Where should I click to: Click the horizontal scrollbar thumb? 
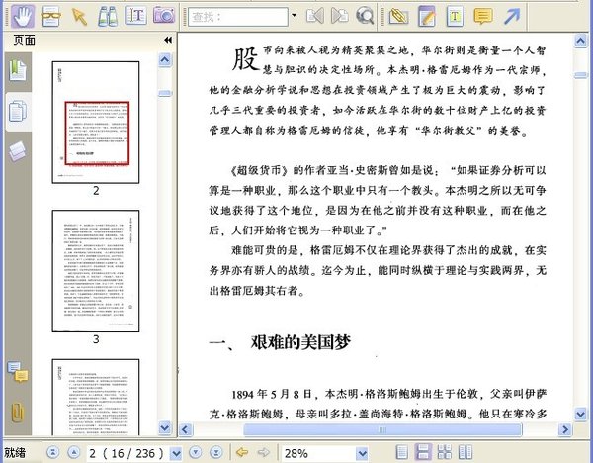click(382, 429)
